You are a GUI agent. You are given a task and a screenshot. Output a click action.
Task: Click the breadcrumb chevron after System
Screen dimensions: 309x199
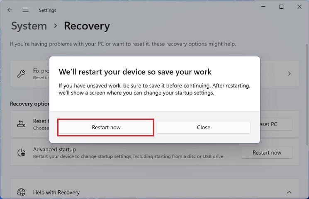click(x=55, y=26)
